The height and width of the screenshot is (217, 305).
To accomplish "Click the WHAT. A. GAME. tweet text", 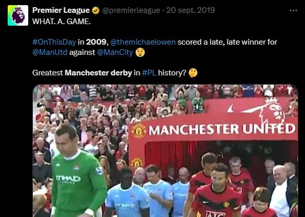I will click(x=62, y=22).
